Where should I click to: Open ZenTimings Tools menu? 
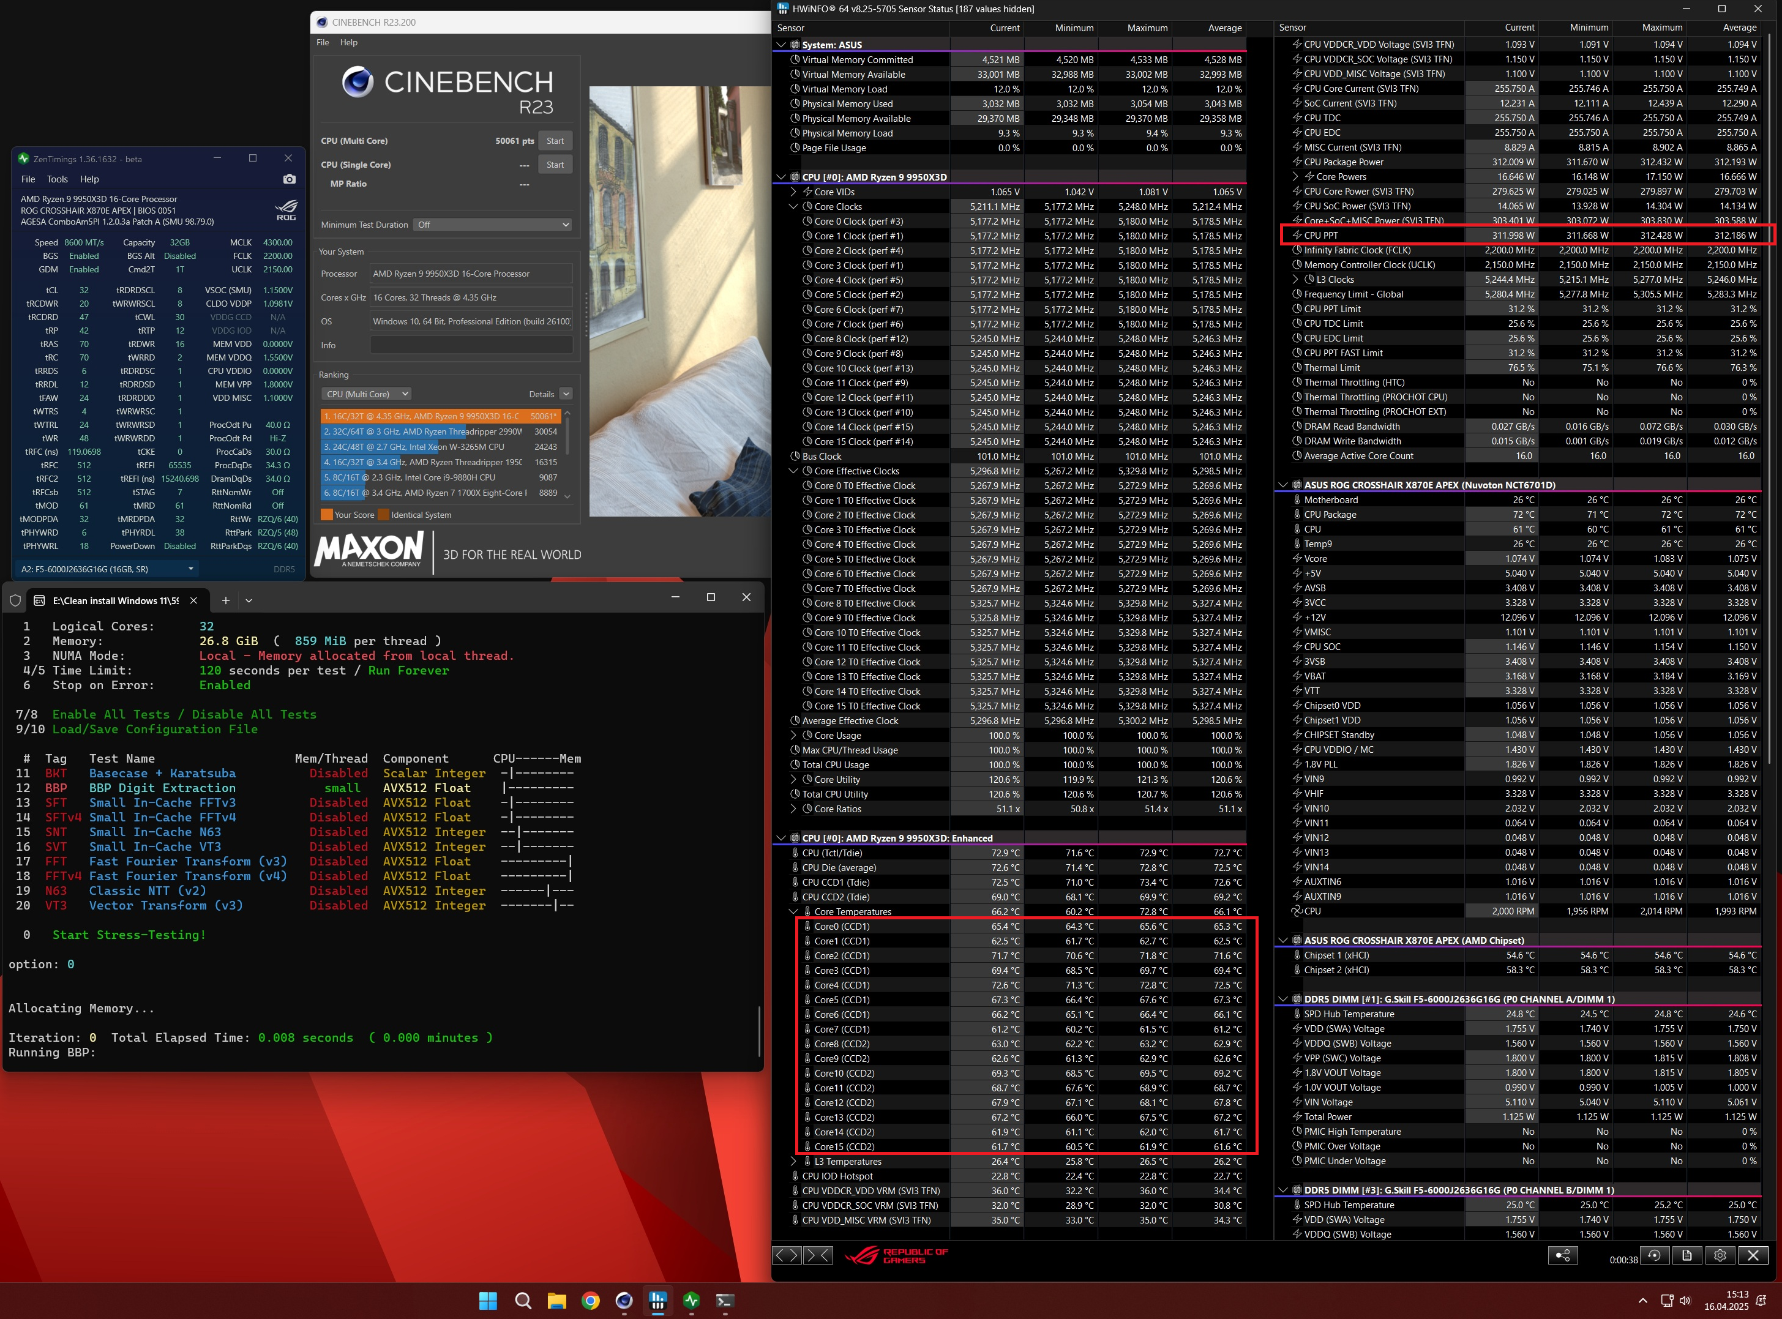[58, 180]
